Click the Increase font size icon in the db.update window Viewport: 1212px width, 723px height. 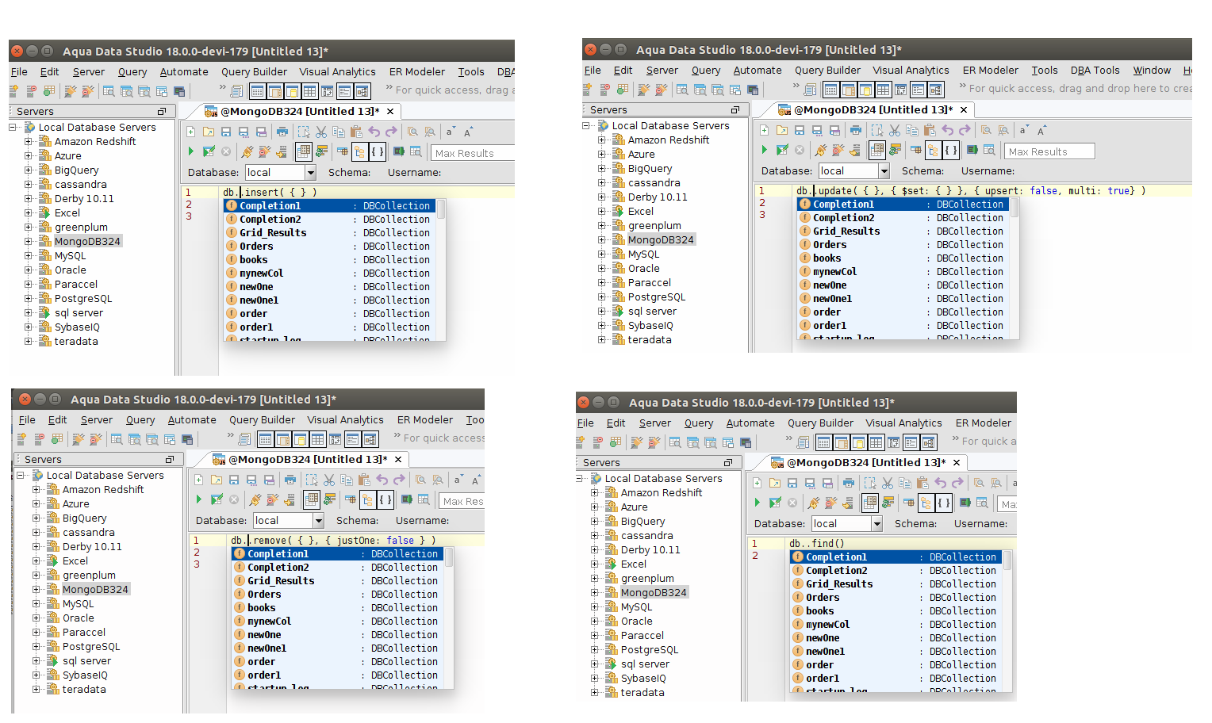(x=1041, y=130)
